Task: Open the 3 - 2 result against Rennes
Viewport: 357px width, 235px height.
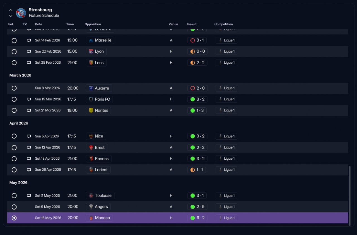Action: (197, 159)
